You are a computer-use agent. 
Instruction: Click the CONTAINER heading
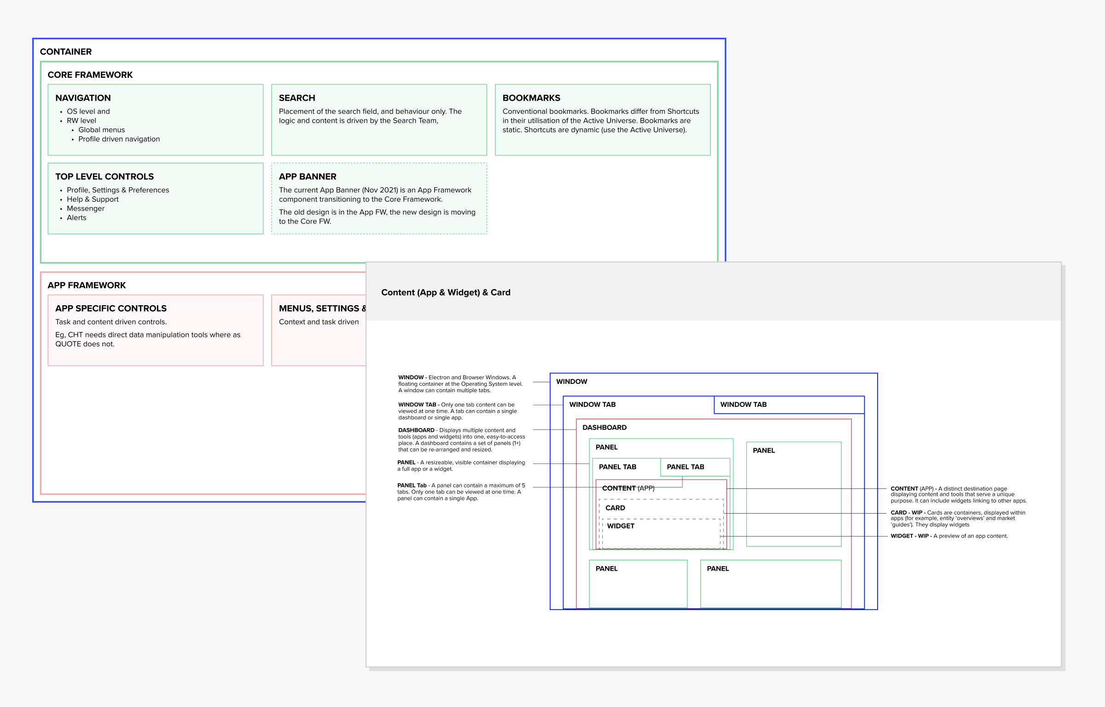(x=66, y=52)
